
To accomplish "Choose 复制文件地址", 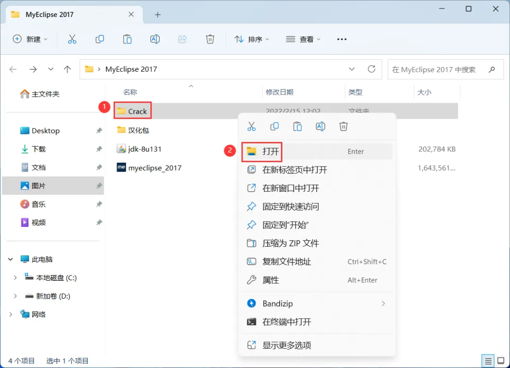I will [x=317, y=262].
